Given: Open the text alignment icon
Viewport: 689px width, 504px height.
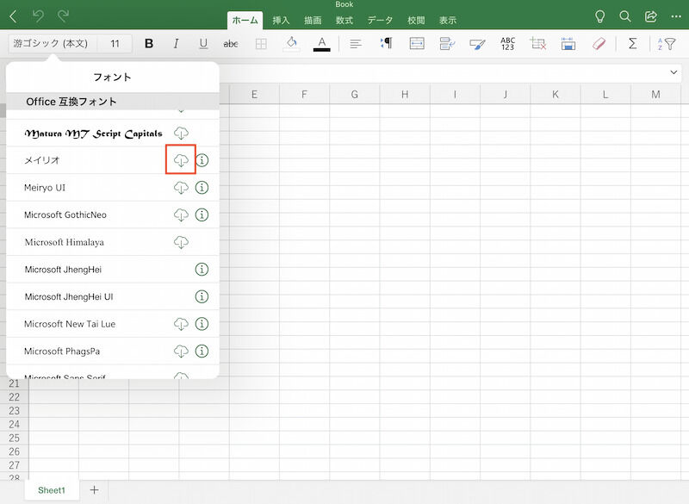Looking at the screenshot, I should [x=356, y=44].
